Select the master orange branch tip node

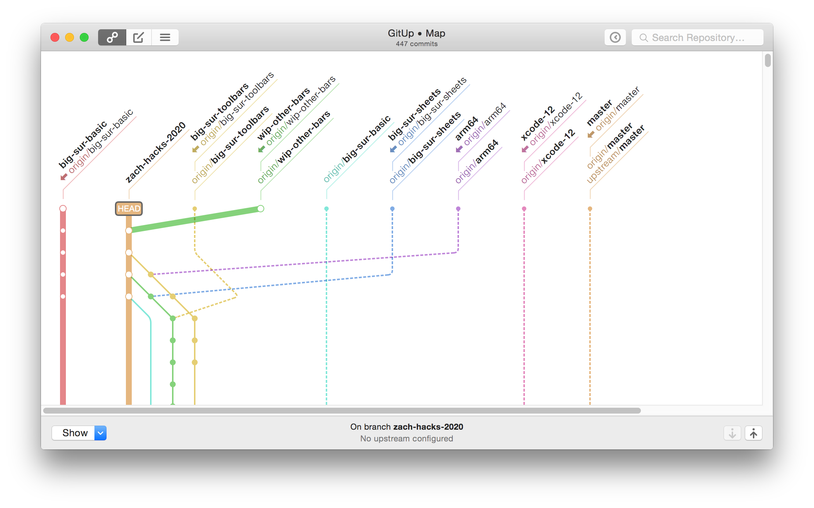tap(590, 209)
